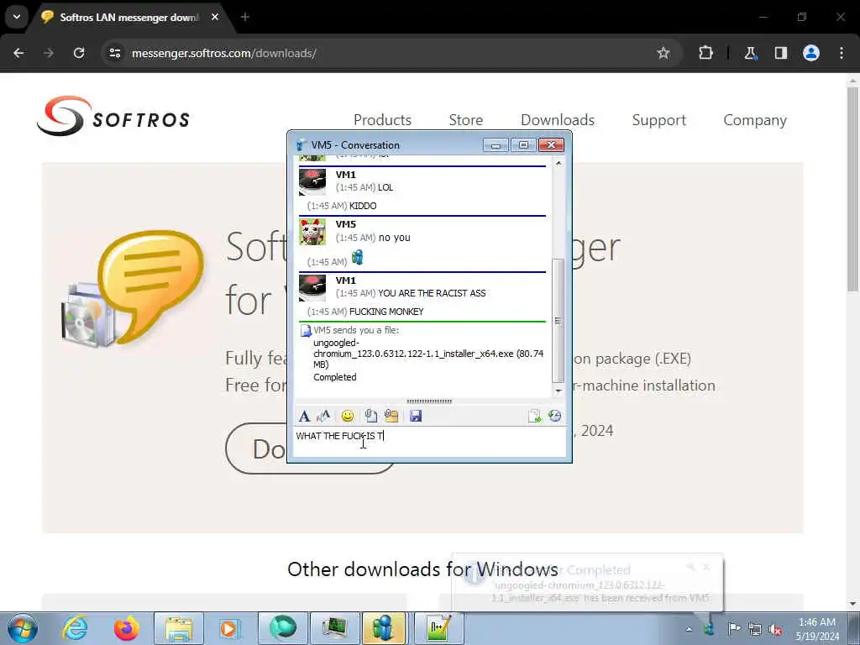Open the Company menu on Softros site
860x645 pixels.
755,120
